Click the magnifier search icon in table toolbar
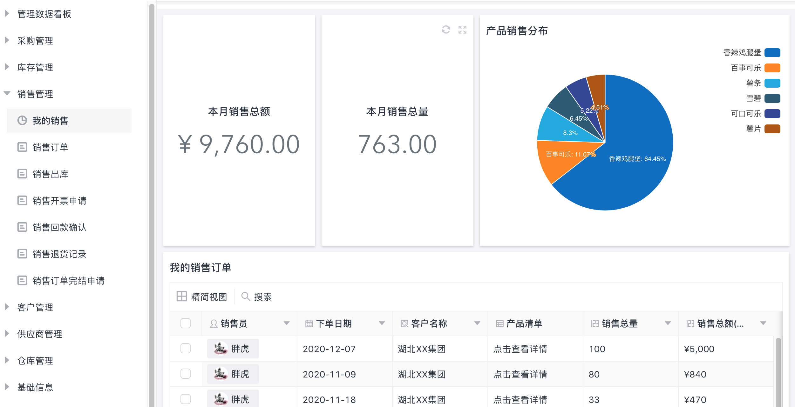 click(x=246, y=297)
